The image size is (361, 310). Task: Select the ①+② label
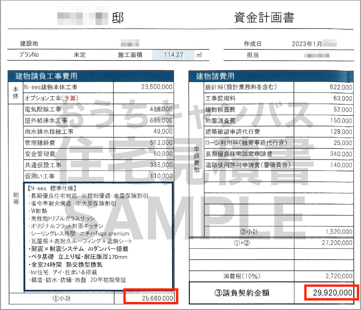pos(242,243)
